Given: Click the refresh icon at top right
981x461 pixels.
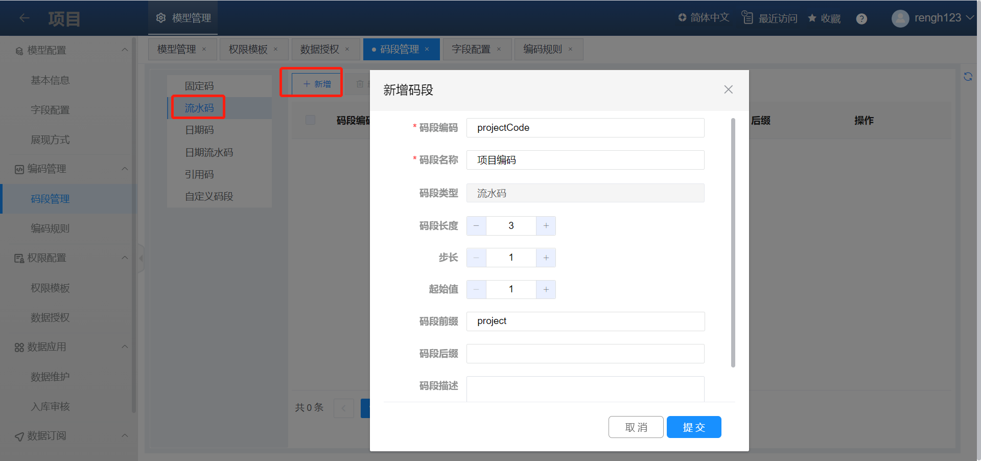Looking at the screenshot, I should [968, 77].
